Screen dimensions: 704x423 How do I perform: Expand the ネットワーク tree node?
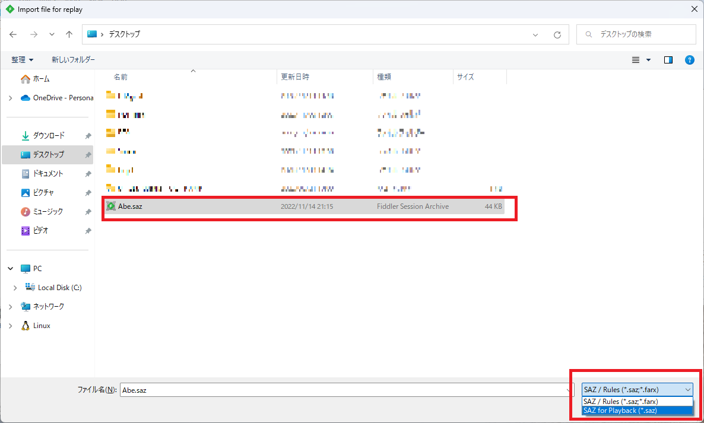(10, 306)
